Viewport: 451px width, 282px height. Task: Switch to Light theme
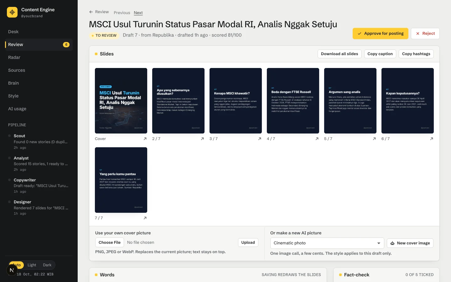click(32, 265)
